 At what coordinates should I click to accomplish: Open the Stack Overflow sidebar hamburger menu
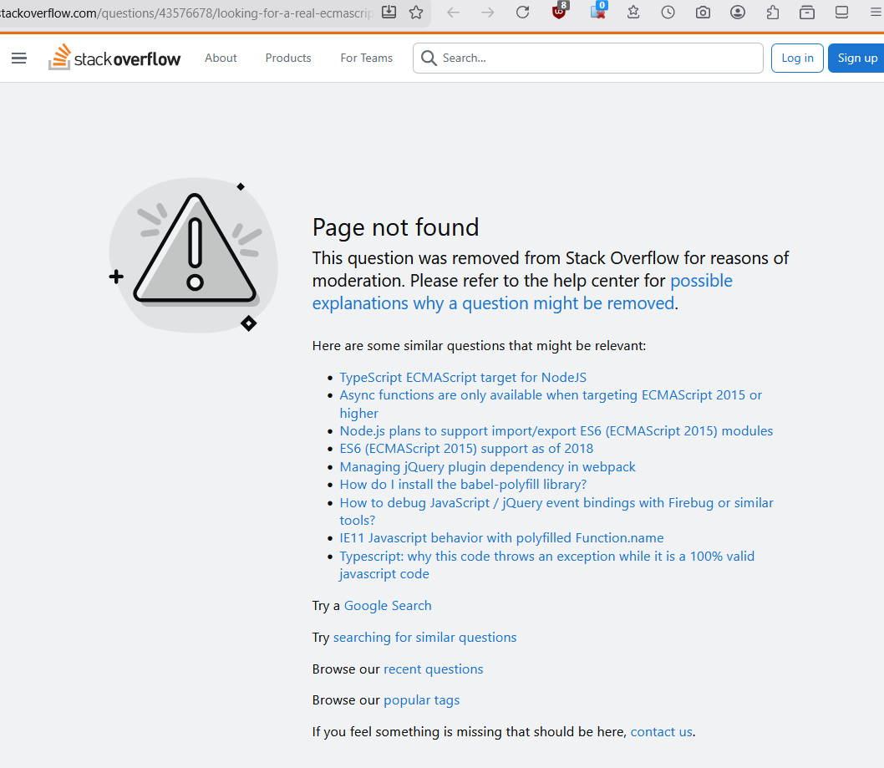pos(18,58)
